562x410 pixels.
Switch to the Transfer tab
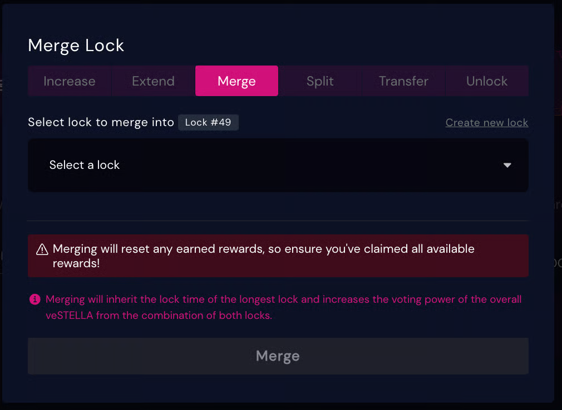403,81
